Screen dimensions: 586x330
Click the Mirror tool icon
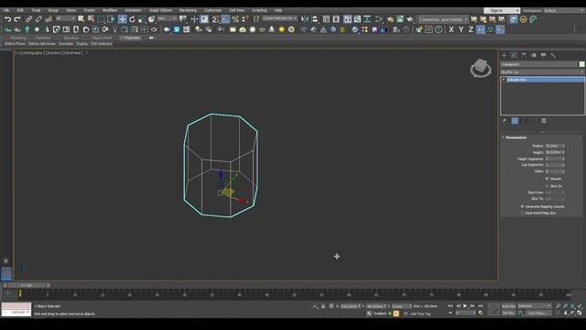[x=305, y=19]
